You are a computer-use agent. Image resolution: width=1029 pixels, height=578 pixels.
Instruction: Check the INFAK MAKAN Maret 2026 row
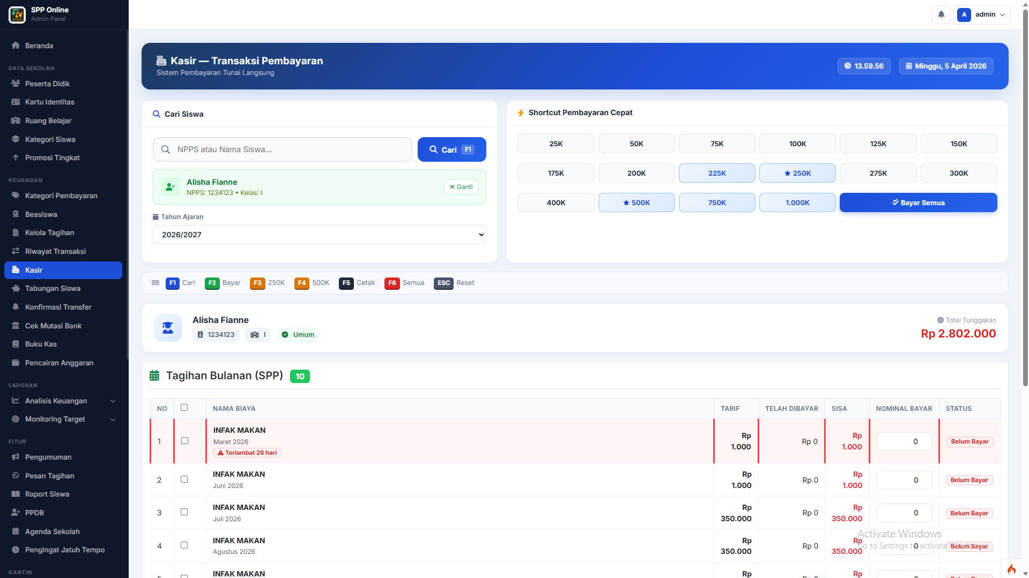184,441
